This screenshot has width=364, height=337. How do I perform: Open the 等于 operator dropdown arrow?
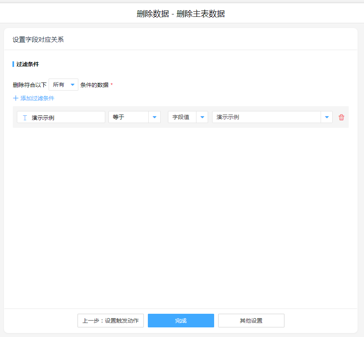154,117
